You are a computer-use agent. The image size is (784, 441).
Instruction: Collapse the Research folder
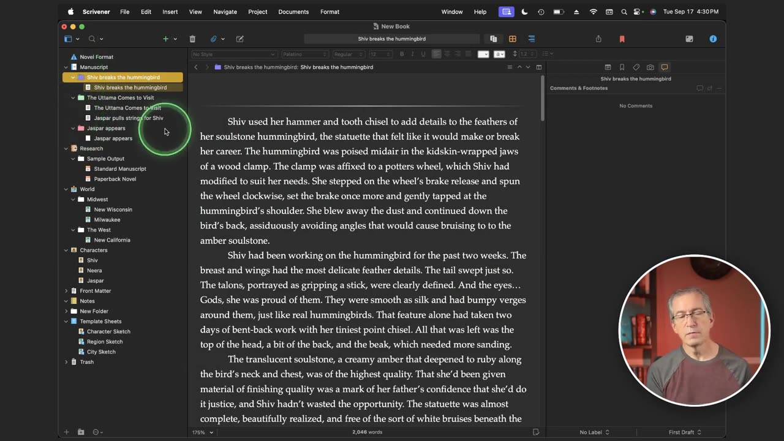pyautogui.click(x=66, y=149)
